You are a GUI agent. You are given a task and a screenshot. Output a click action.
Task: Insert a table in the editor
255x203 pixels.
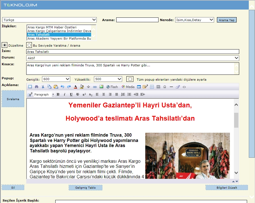point(139,87)
